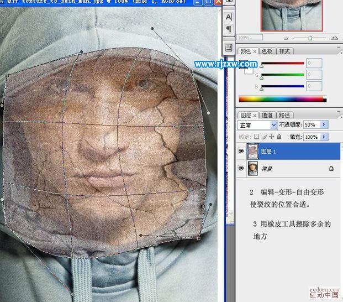Toggle lock position move icon
The width and height of the screenshot is (343, 302).
[x=271, y=137]
